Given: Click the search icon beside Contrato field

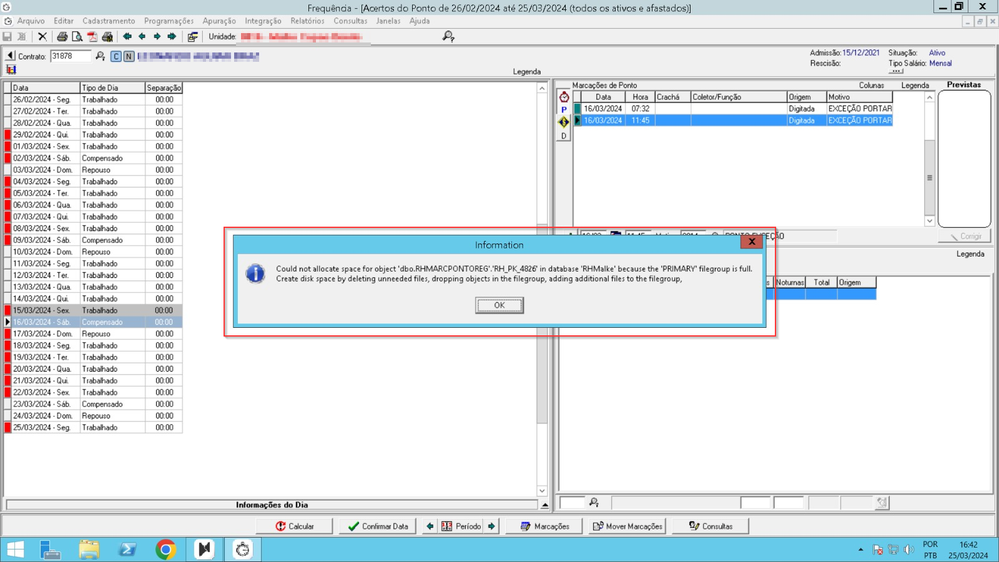Looking at the screenshot, I should 100,56.
